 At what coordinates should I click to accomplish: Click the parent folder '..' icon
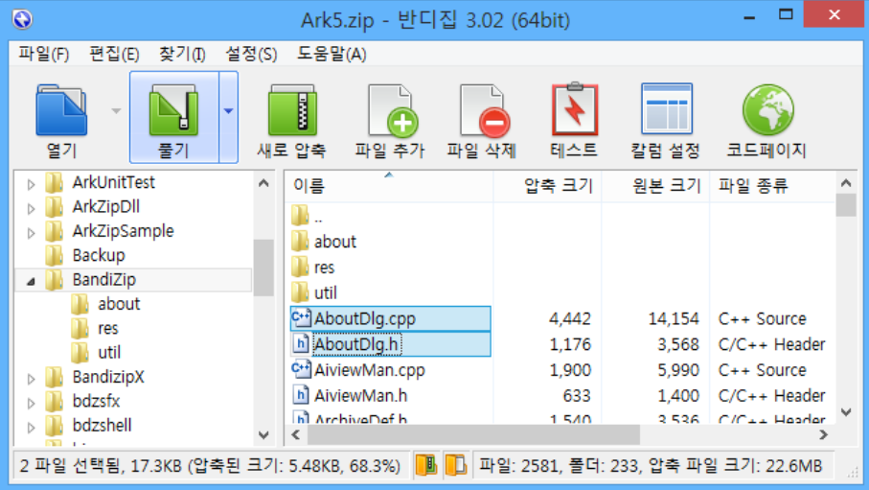(x=300, y=216)
